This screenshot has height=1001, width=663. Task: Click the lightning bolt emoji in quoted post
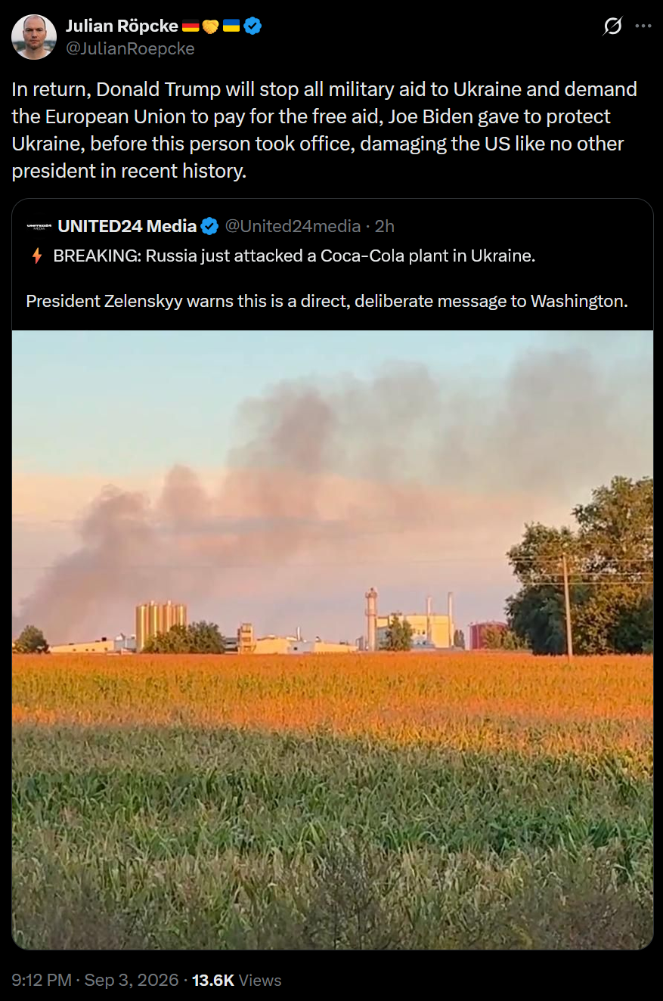pos(36,256)
